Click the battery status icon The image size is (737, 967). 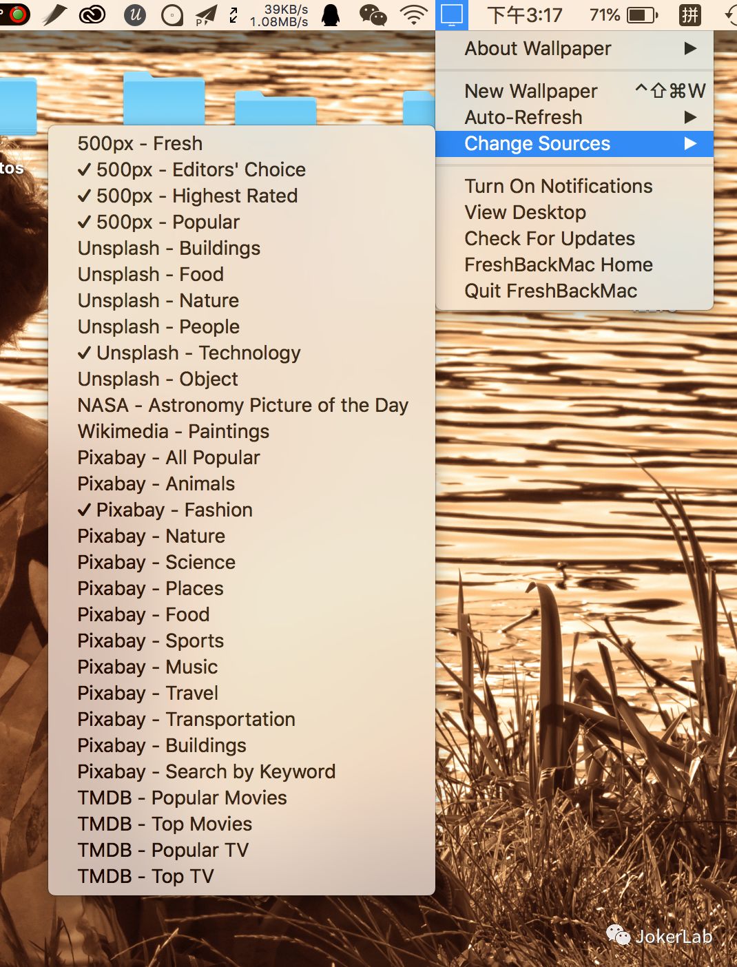[642, 15]
